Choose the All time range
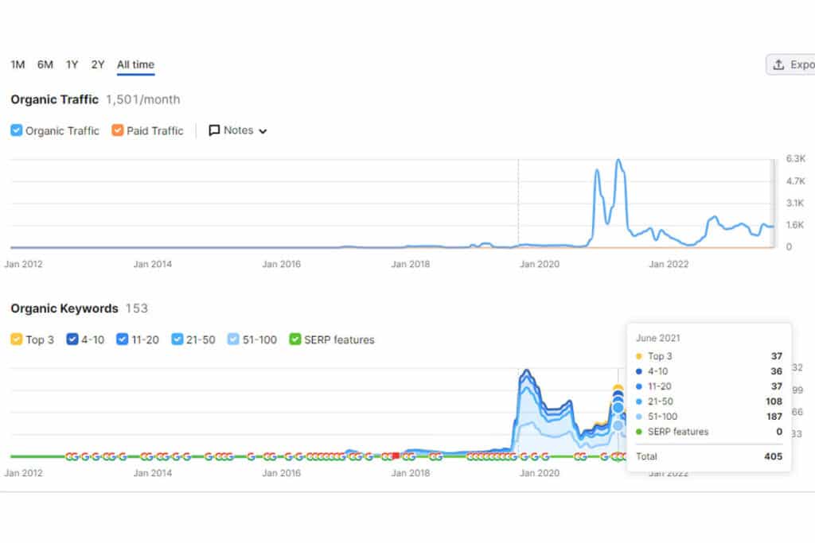This screenshot has height=543, width=815. click(135, 65)
